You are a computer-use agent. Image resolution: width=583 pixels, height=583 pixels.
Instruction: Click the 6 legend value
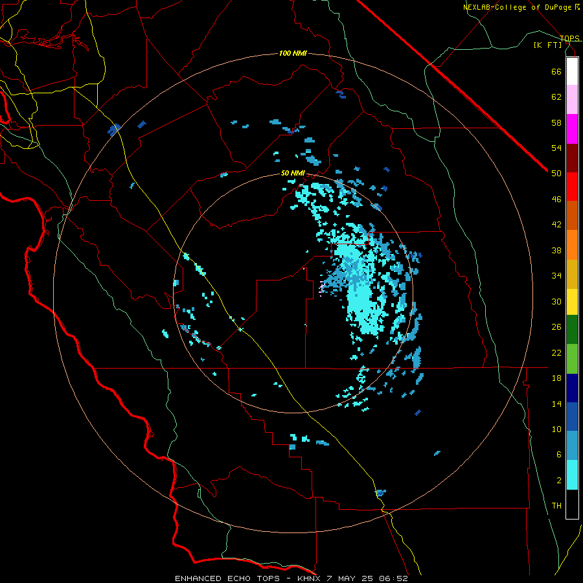pyautogui.click(x=559, y=455)
